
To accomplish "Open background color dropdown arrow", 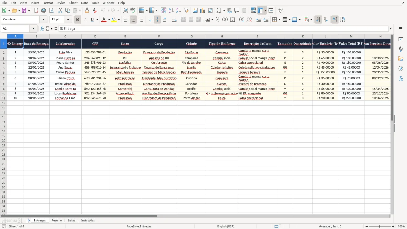I will coord(119,20).
